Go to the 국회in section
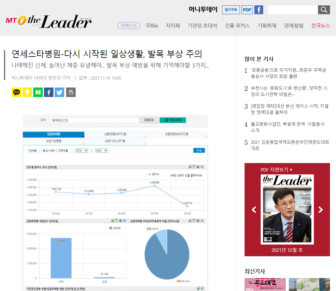 point(152,26)
